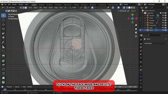Open the Options dropdown

[134, 11]
